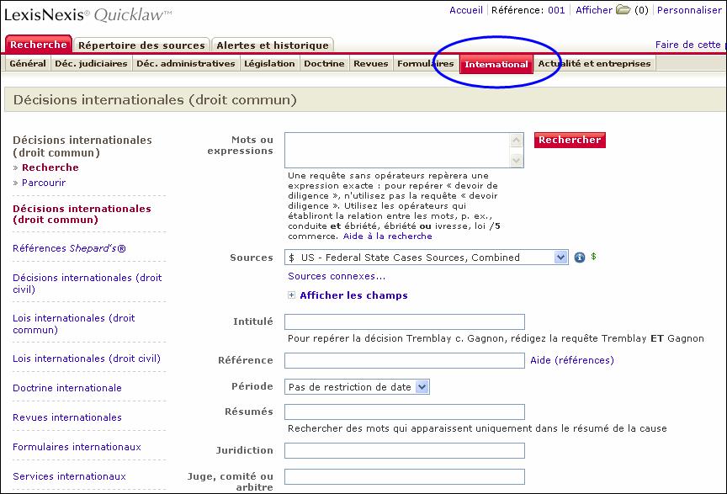Click Parcourir in the left sidebar

[44, 183]
